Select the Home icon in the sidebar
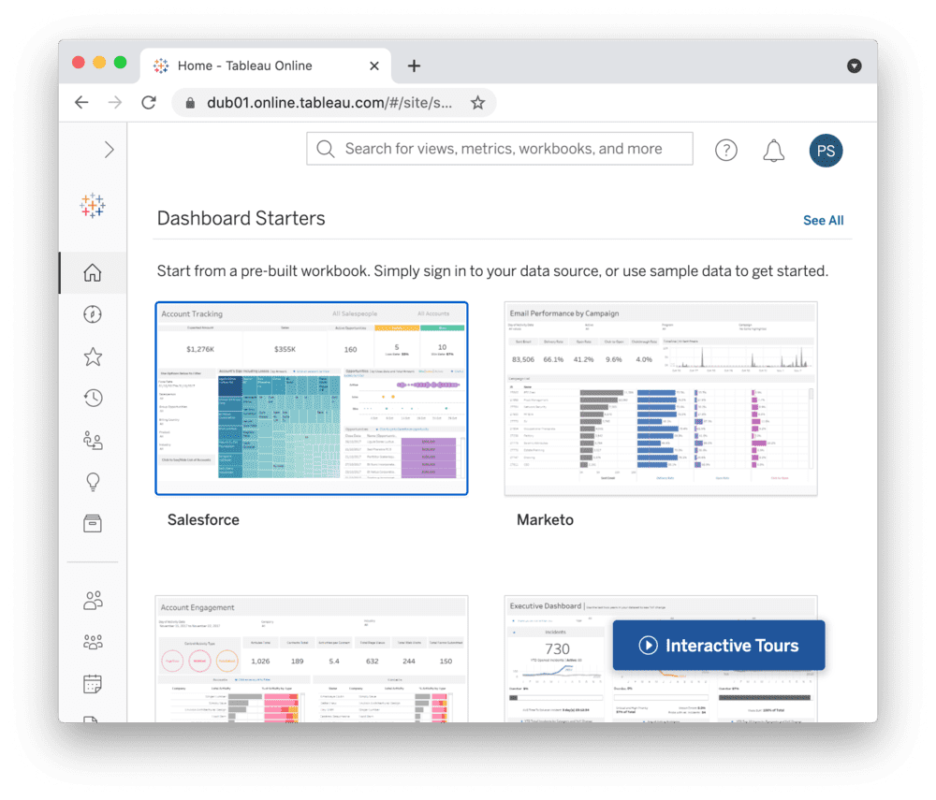The height and width of the screenshot is (800, 936). pyautogui.click(x=92, y=272)
